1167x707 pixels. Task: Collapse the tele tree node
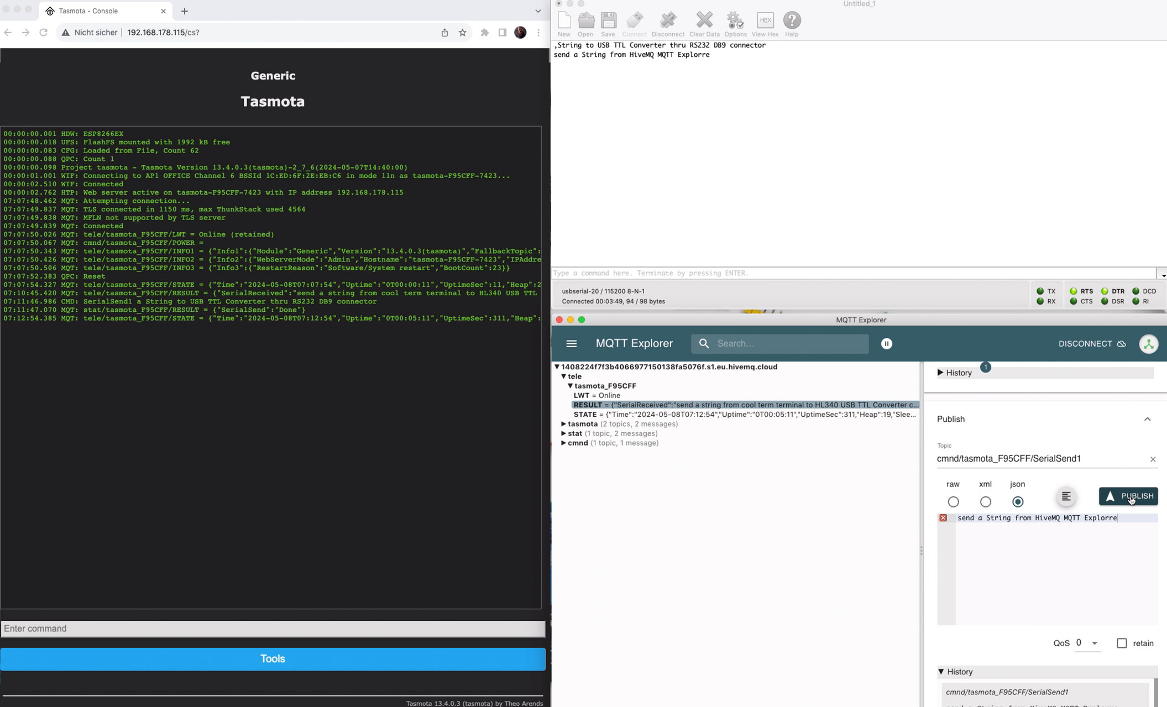[563, 376]
